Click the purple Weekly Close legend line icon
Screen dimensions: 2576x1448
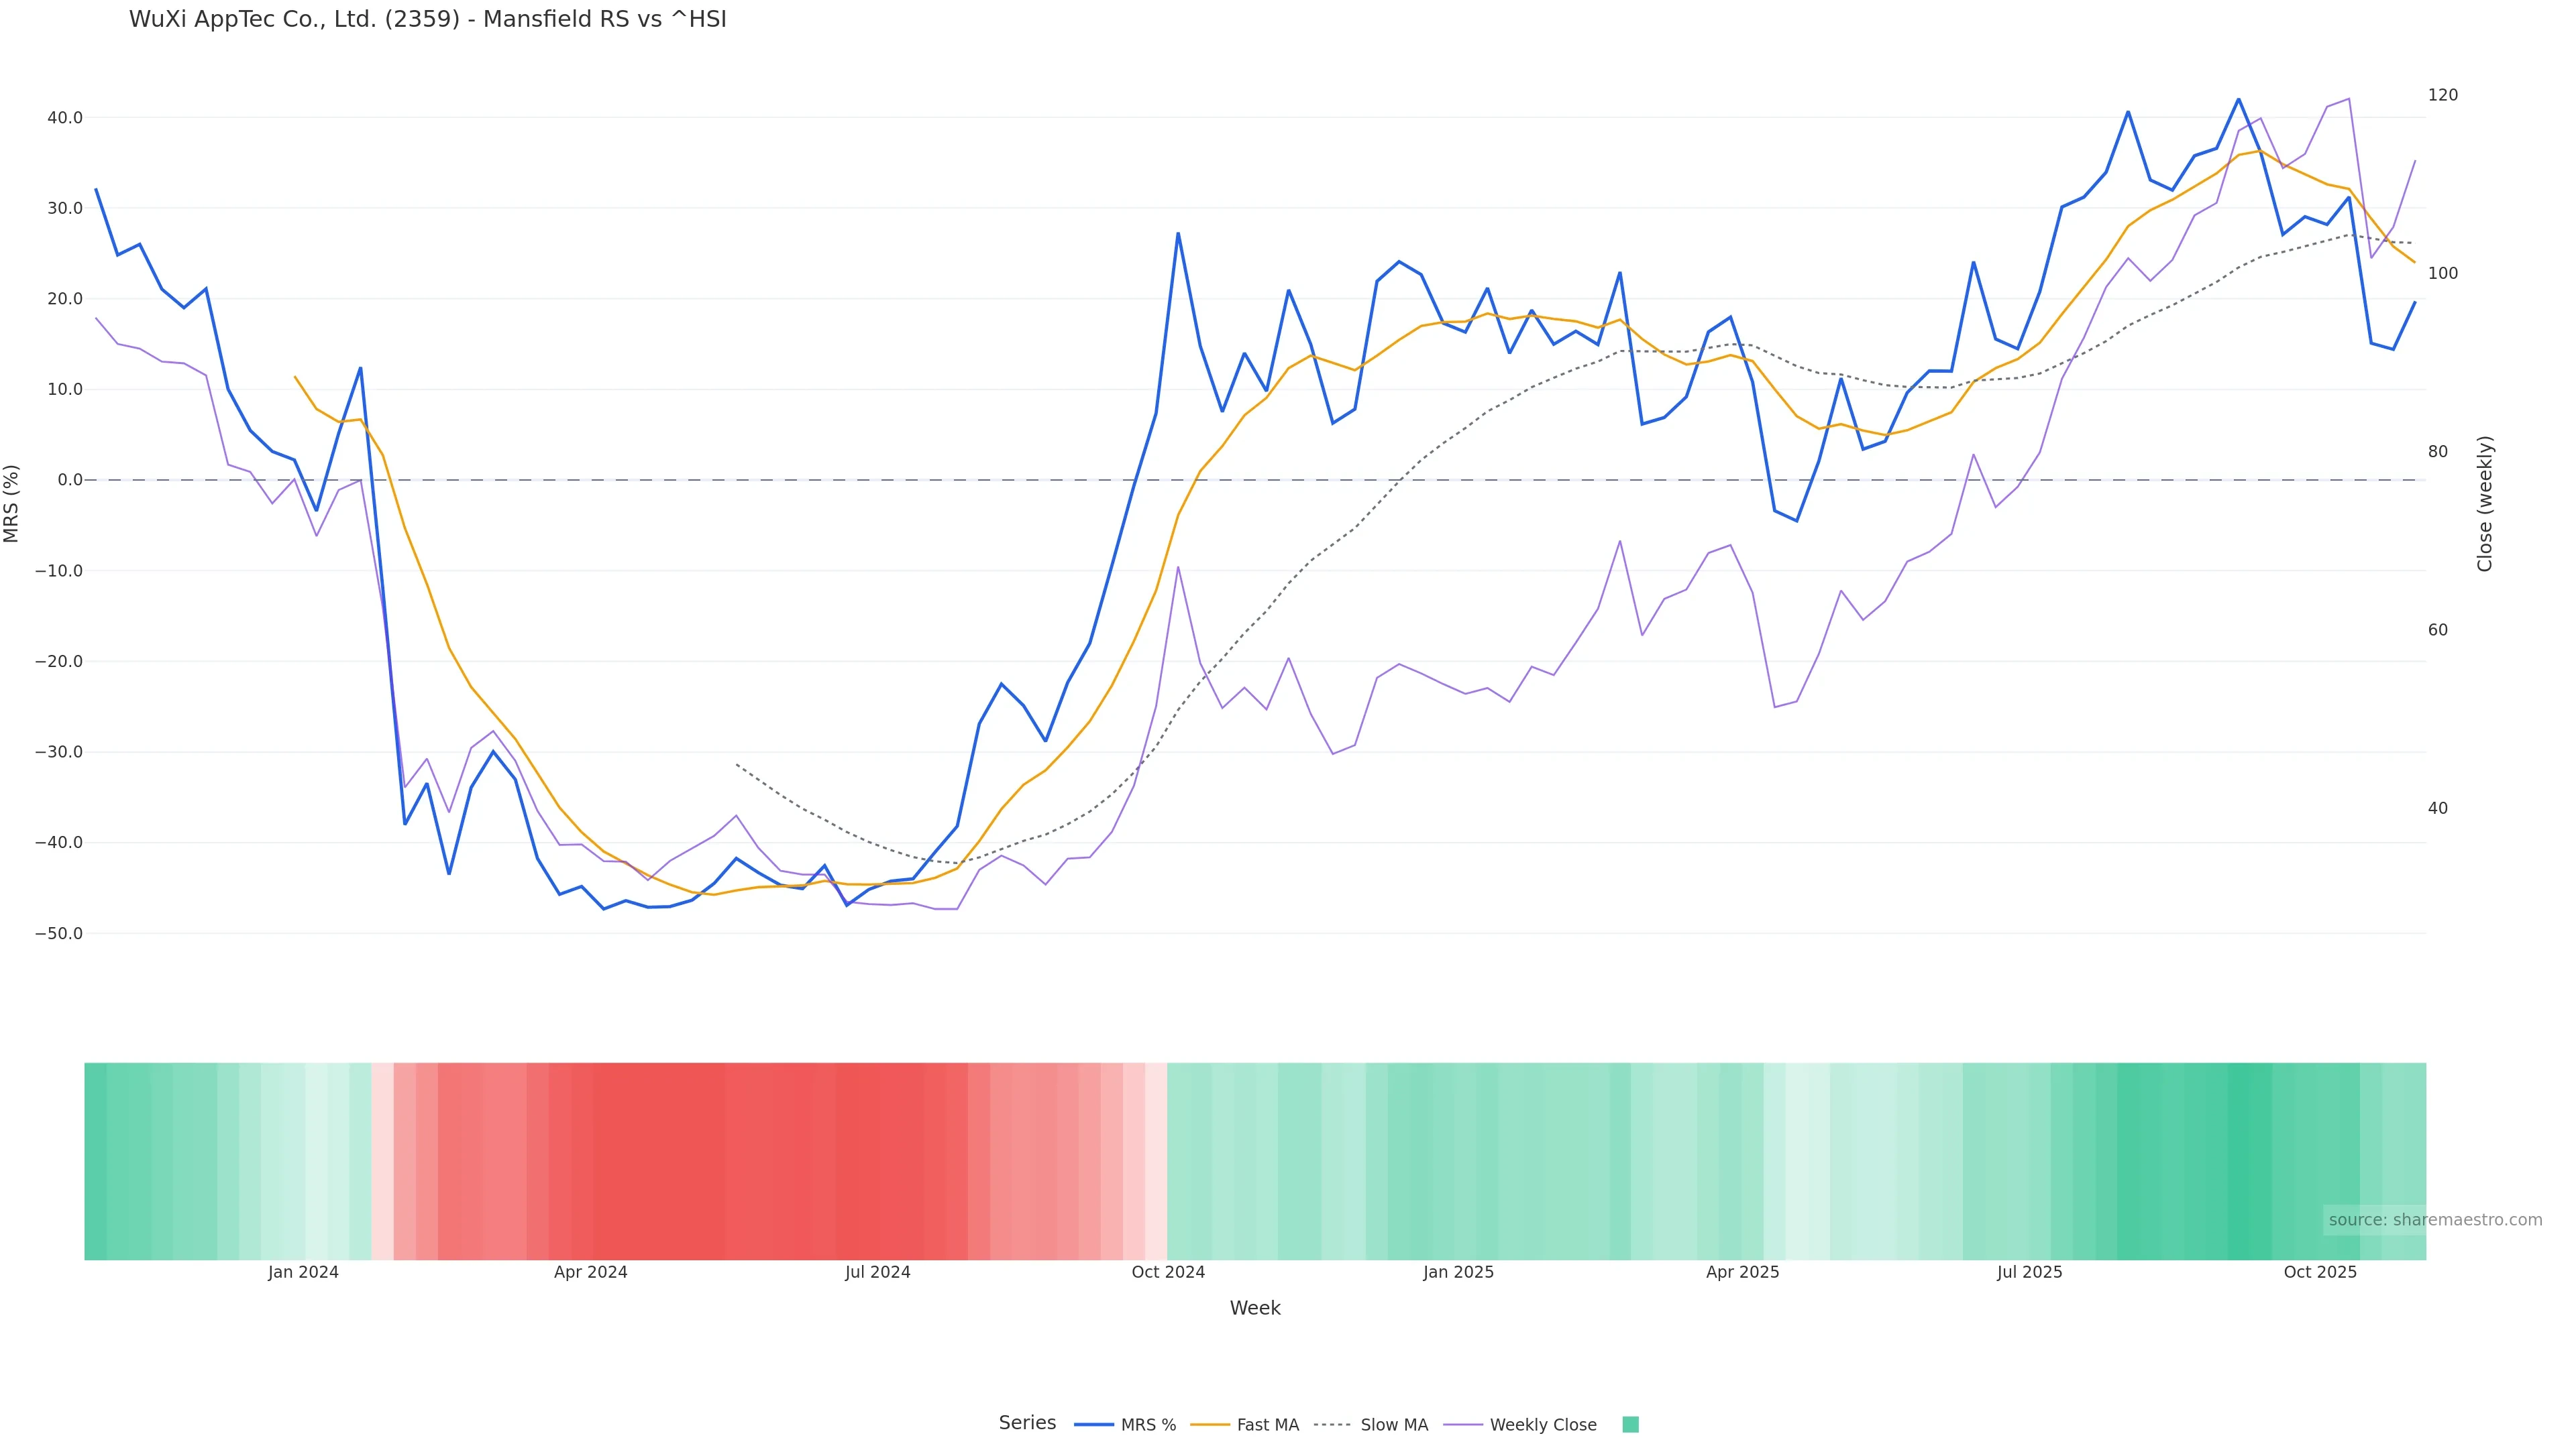[x=1463, y=1425]
